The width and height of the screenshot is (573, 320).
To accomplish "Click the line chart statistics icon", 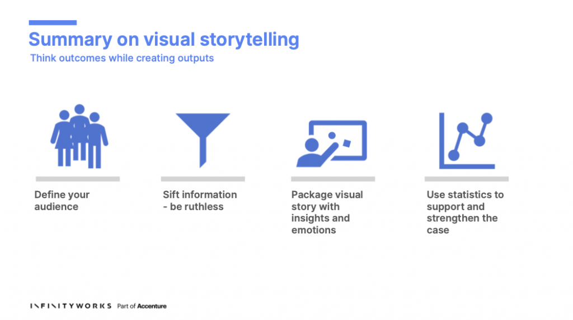I will pyautogui.click(x=466, y=141).
